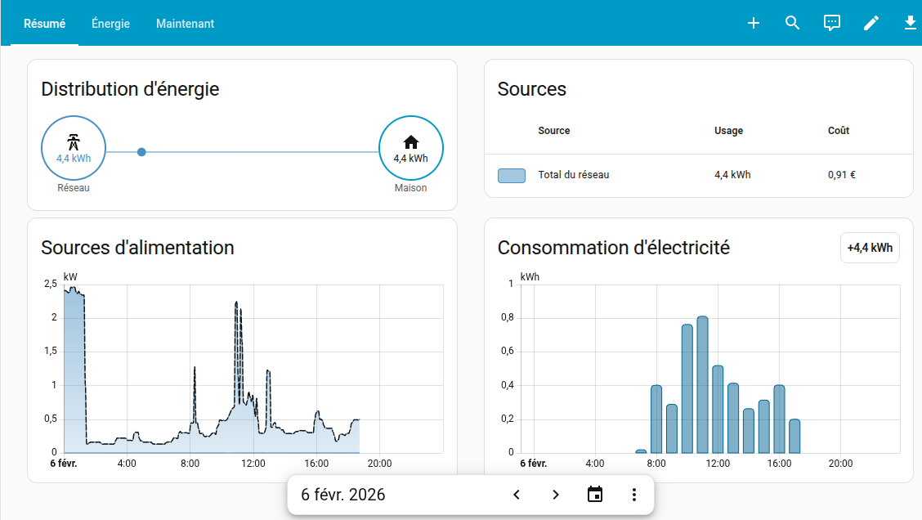
Task: Switch to the Maintenant tab
Action: pos(185,24)
